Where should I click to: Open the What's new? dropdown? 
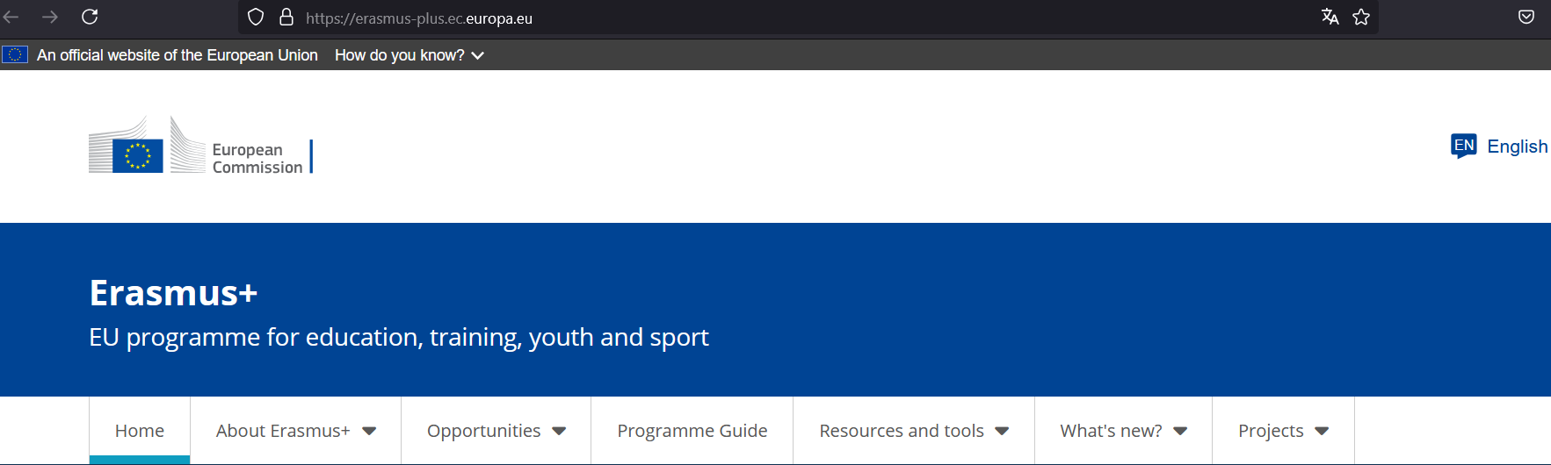[1123, 431]
